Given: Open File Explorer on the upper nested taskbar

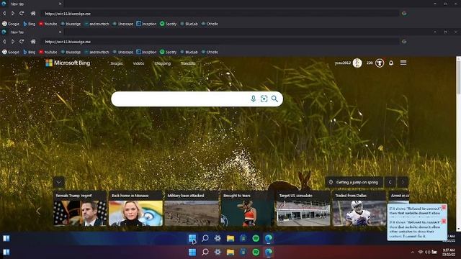Looking at the screenshot, I should (230, 238).
